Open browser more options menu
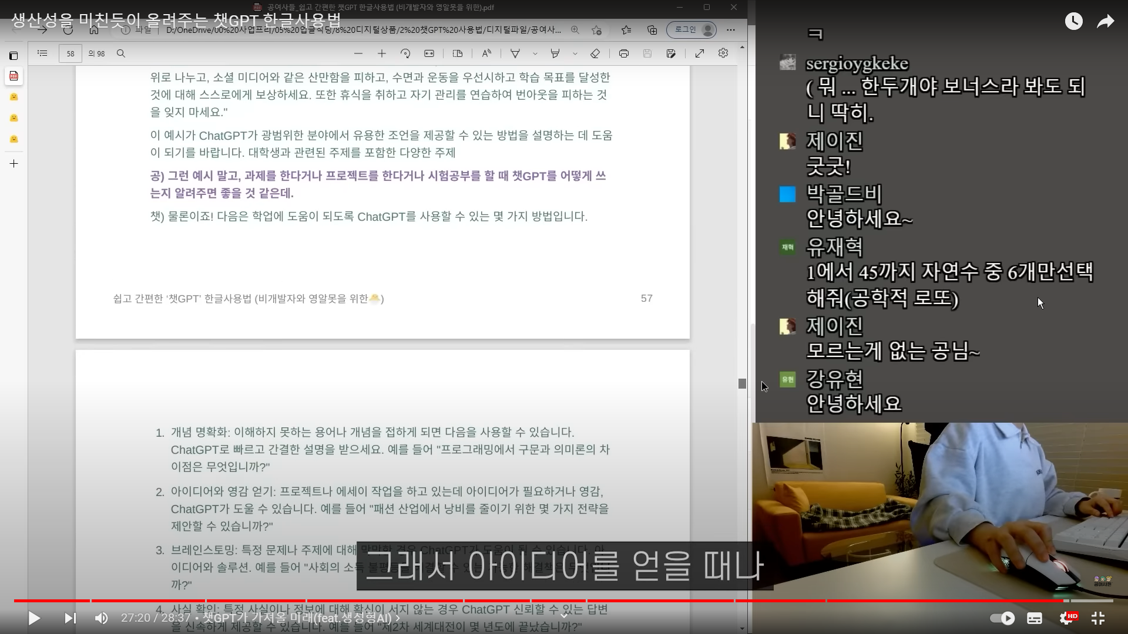 (x=731, y=29)
